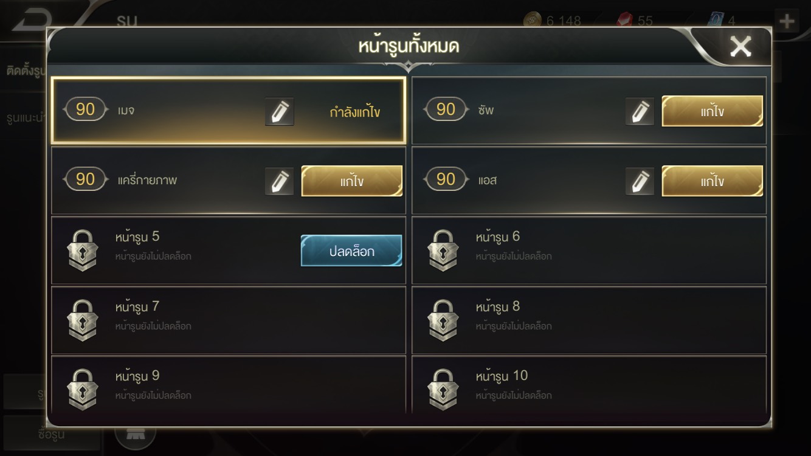Click the padlock icon of หน้ารูน 7
The width and height of the screenshot is (811, 456).
[x=82, y=320]
